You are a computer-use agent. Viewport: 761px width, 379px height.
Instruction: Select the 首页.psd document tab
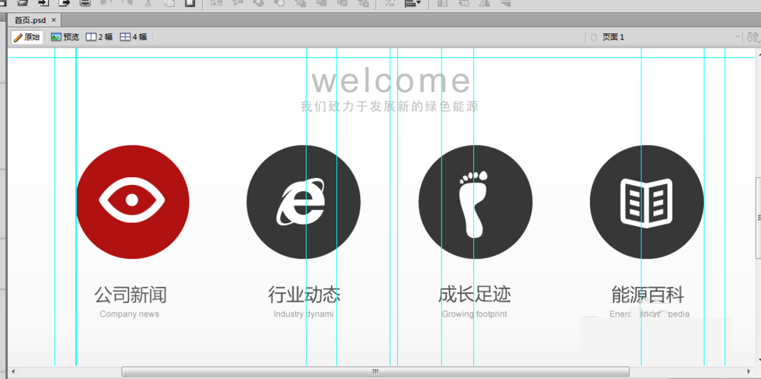(30, 20)
